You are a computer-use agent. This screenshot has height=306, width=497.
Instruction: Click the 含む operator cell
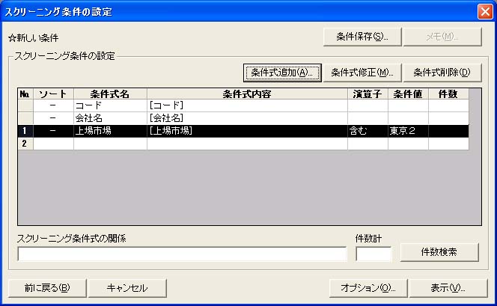coord(367,131)
